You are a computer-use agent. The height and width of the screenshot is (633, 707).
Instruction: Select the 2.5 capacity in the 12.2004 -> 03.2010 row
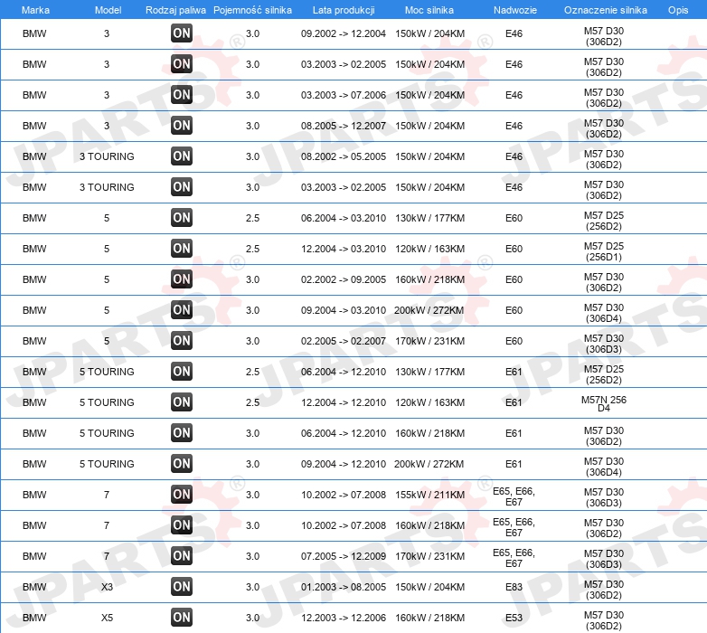pos(252,249)
